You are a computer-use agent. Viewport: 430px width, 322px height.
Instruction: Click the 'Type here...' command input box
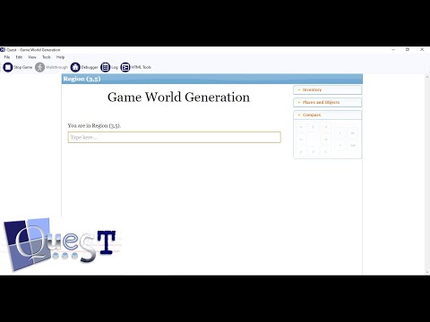click(x=175, y=137)
